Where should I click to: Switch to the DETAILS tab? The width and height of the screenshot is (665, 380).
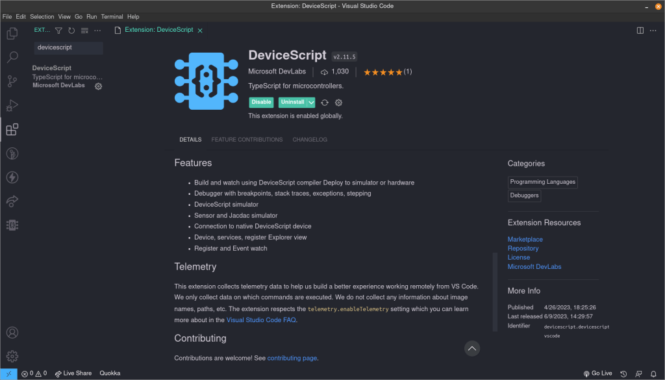[x=190, y=140]
